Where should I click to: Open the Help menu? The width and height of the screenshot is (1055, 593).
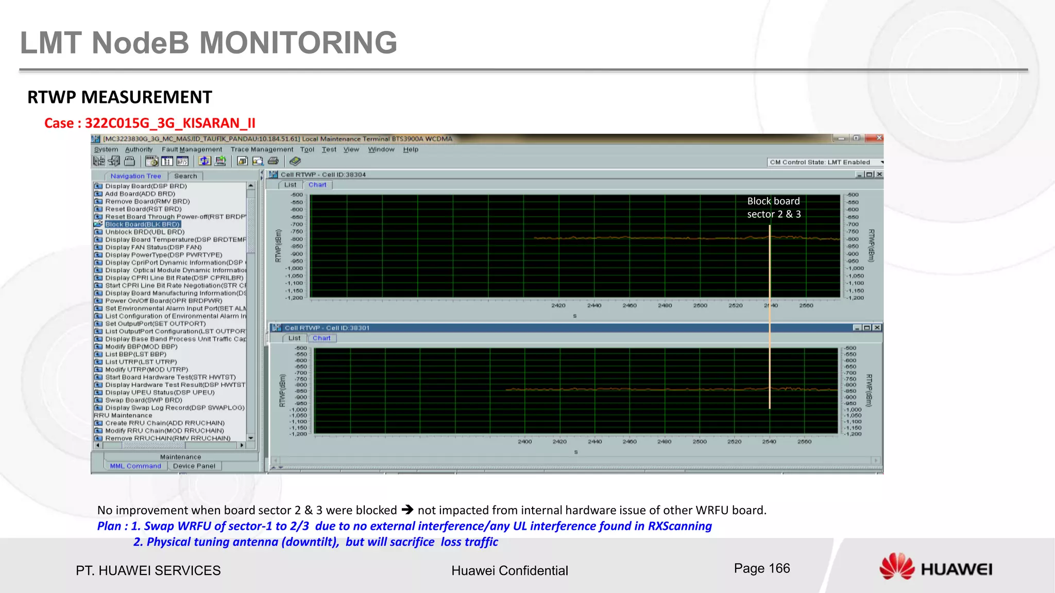[411, 150]
